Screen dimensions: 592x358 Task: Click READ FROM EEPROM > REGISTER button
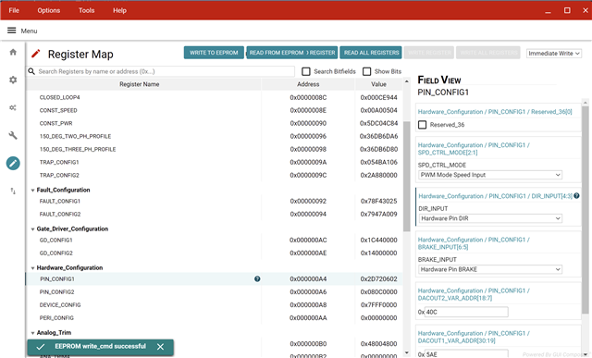click(x=292, y=53)
